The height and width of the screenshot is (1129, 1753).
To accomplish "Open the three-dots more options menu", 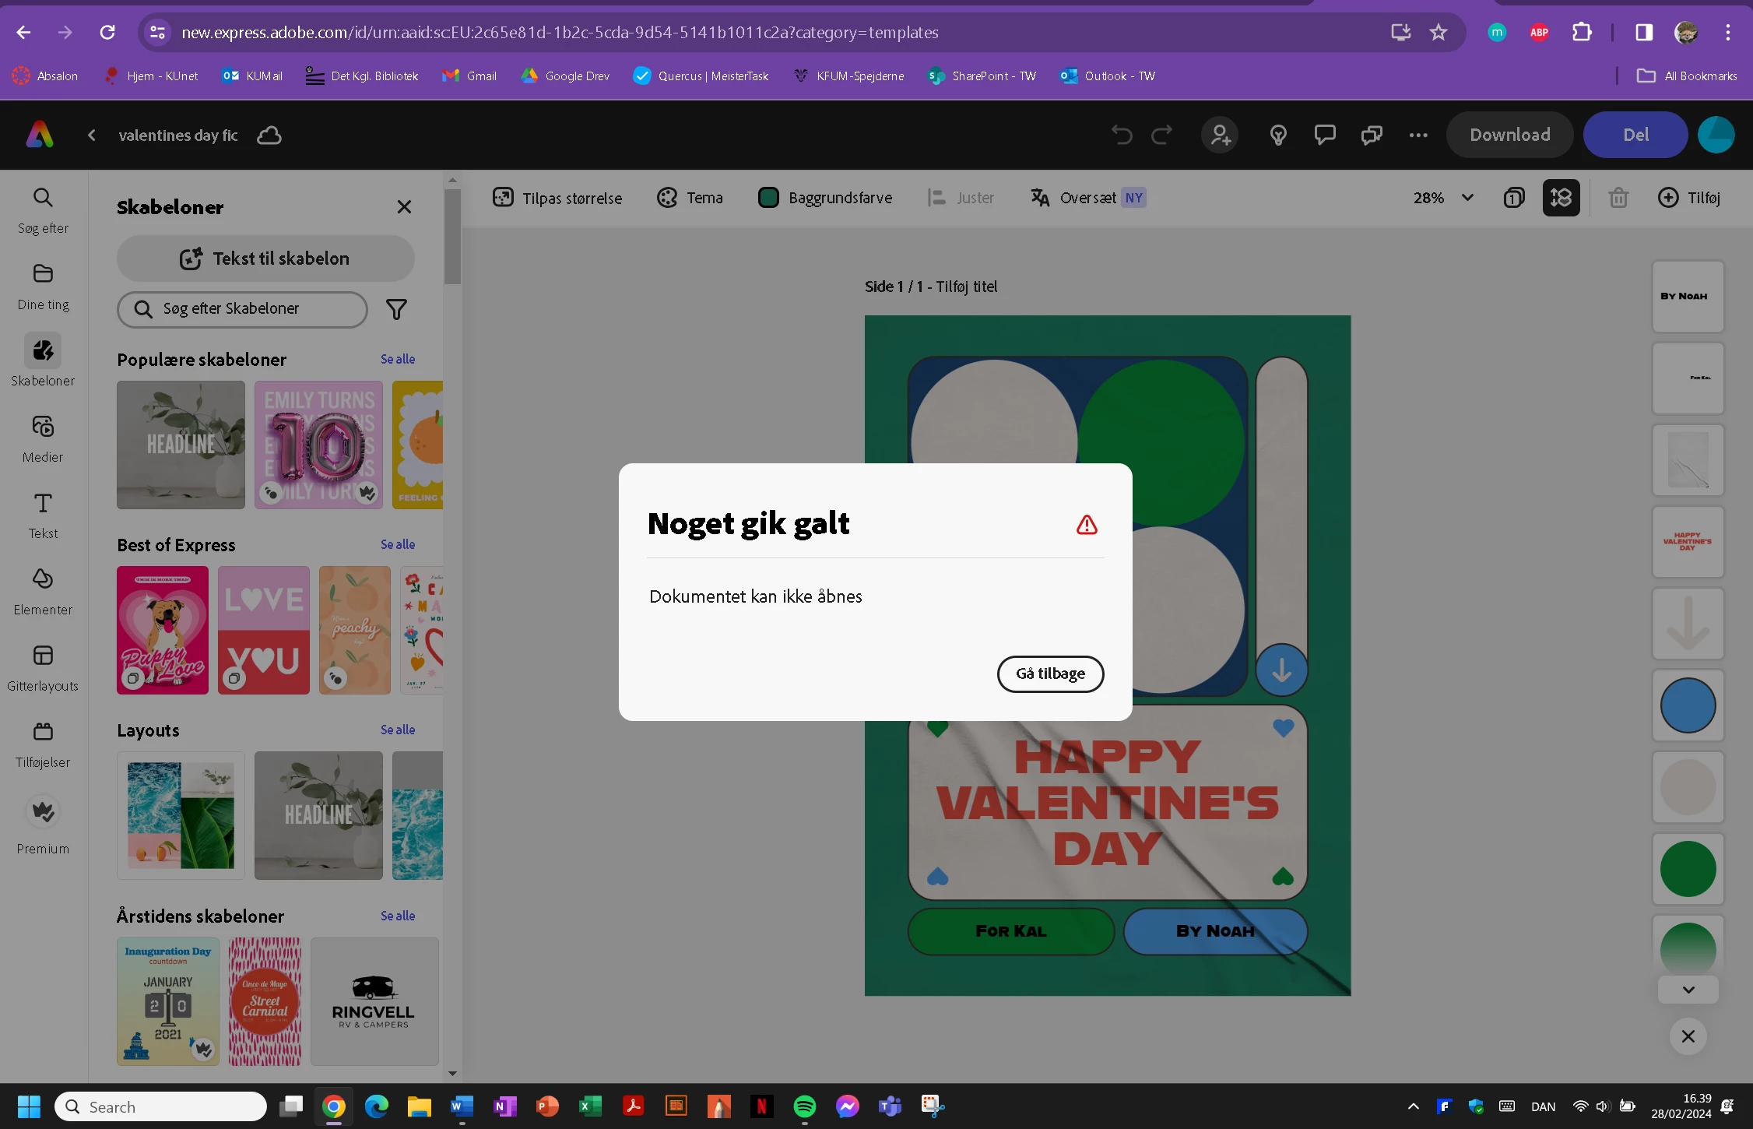I will pos(1418,135).
